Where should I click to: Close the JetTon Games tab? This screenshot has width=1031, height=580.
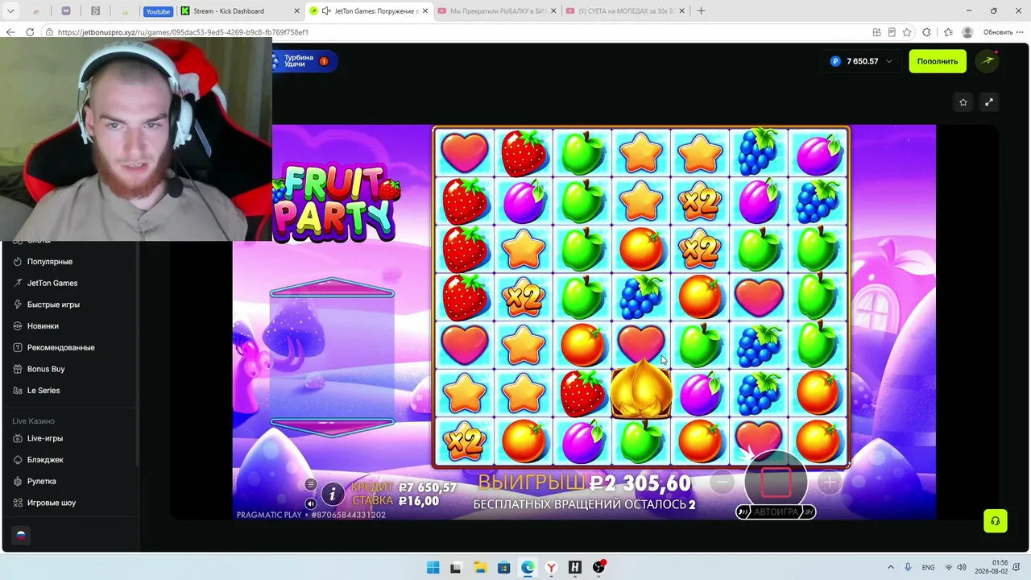[424, 11]
